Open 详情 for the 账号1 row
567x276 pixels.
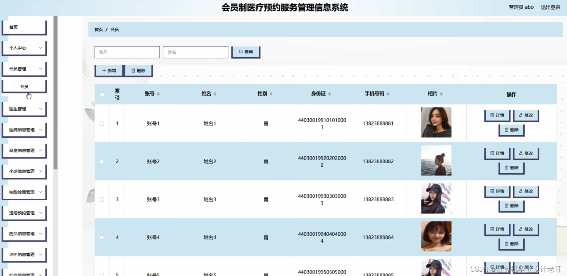pyautogui.click(x=497, y=116)
